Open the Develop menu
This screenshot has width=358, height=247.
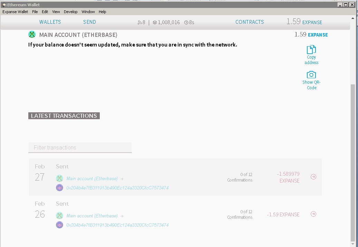point(71,12)
